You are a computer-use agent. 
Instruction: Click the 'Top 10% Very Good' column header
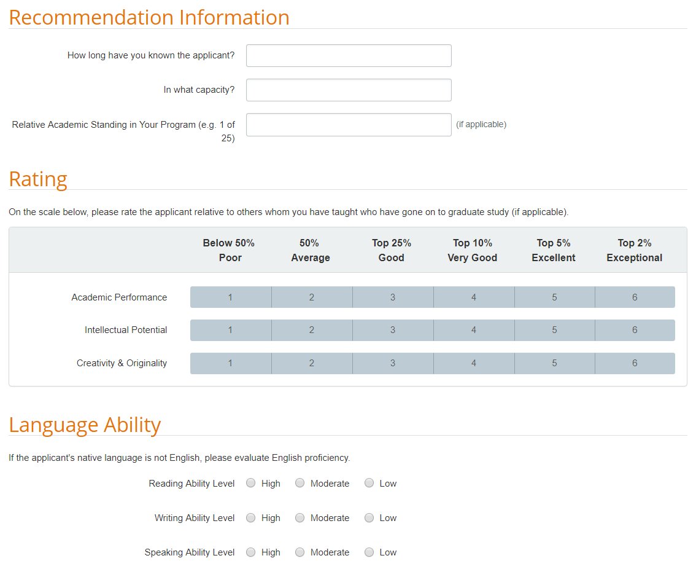point(473,250)
